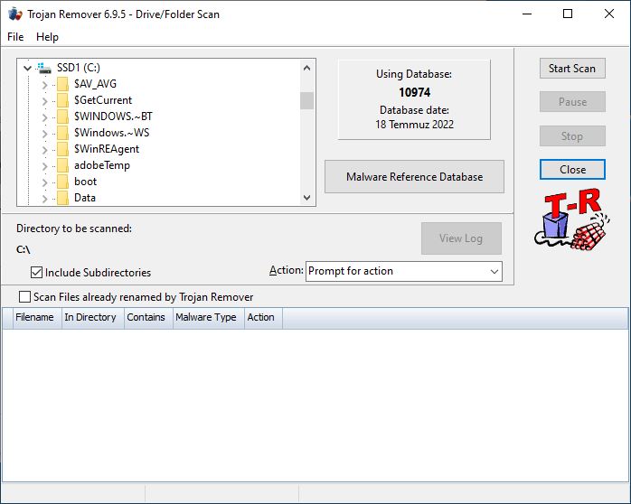This screenshot has height=504, width=631.
Task: Sort by the In Directory column header
Action: coord(92,318)
